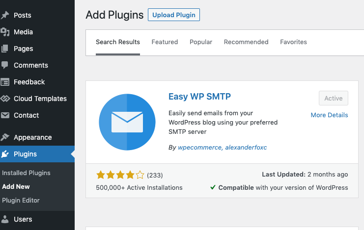Switch to the Popular tab
The height and width of the screenshot is (230, 364).
pyautogui.click(x=201, y=42)
